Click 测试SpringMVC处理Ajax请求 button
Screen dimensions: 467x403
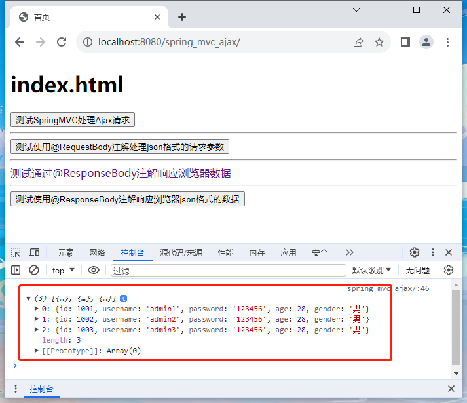coord(73,120)
